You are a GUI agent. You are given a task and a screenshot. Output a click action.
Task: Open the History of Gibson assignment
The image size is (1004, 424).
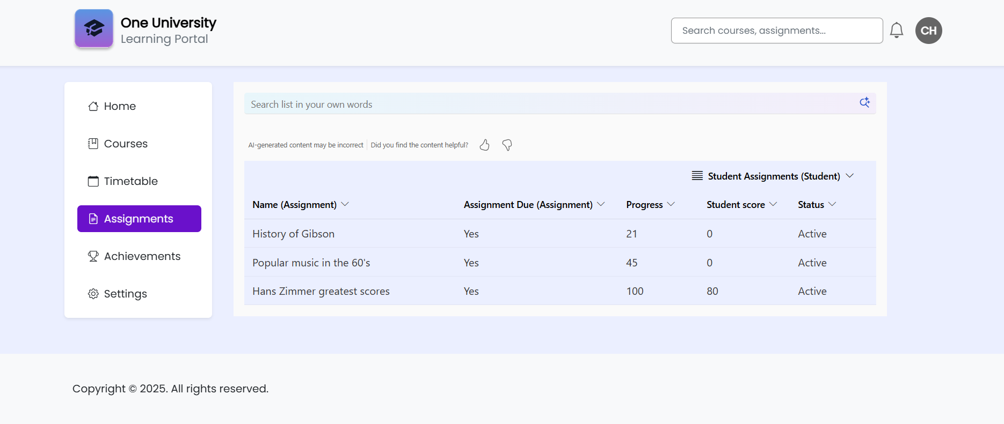(x=293, y=234)
